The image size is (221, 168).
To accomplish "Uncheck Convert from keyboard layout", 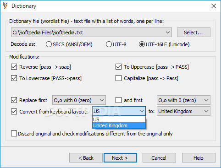I will [14, 112].
